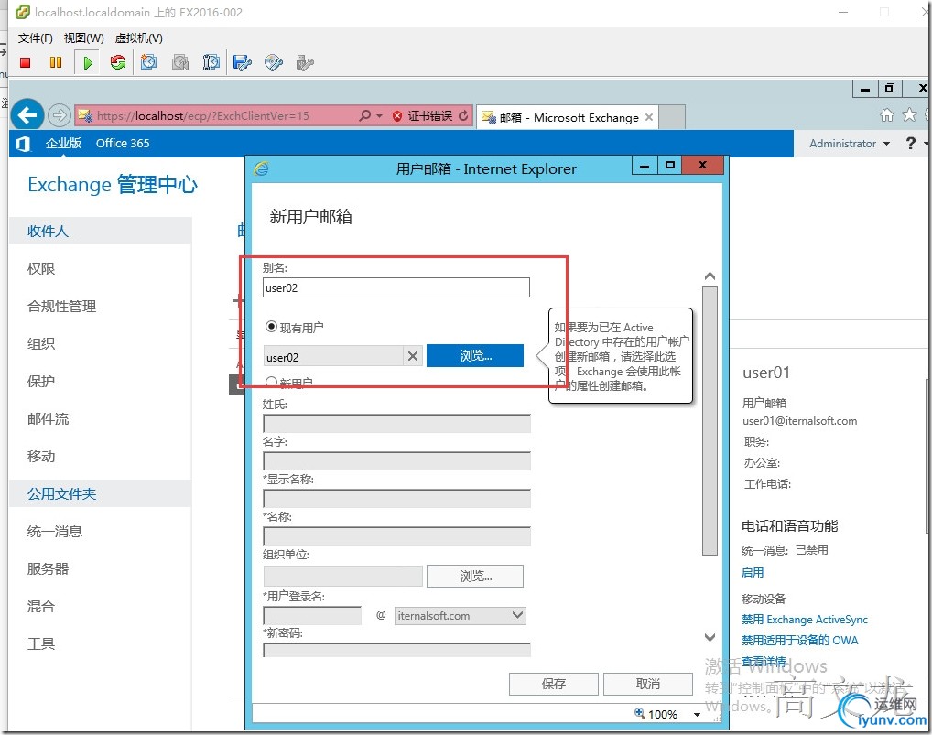Click the certificate error badge
The width and height of the screenshot is (932, 735).
[x=423, y=116]
